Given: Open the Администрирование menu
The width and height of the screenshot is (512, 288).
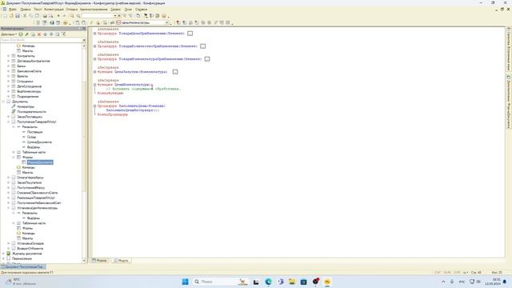Looking at the screenshot, I should [x=94, y=10].
